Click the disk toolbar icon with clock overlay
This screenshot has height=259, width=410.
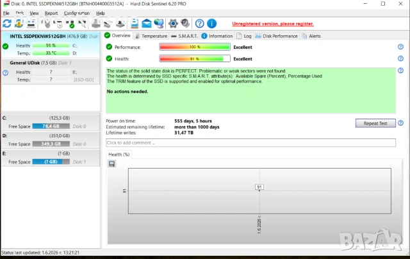(58, 24)
